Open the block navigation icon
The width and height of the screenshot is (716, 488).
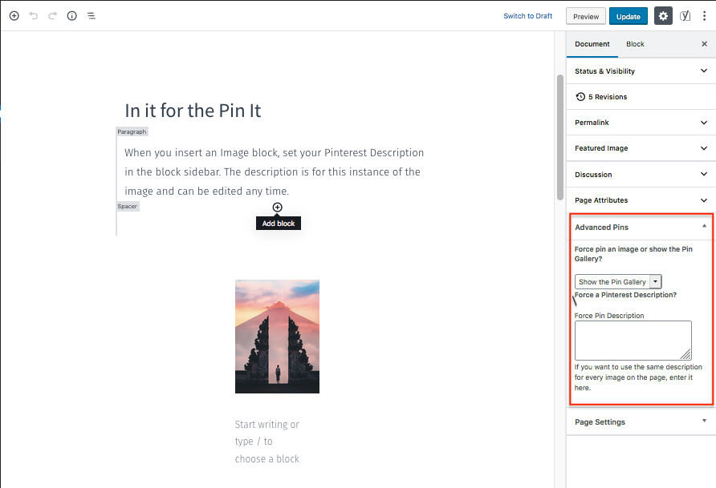click(92, 16)
